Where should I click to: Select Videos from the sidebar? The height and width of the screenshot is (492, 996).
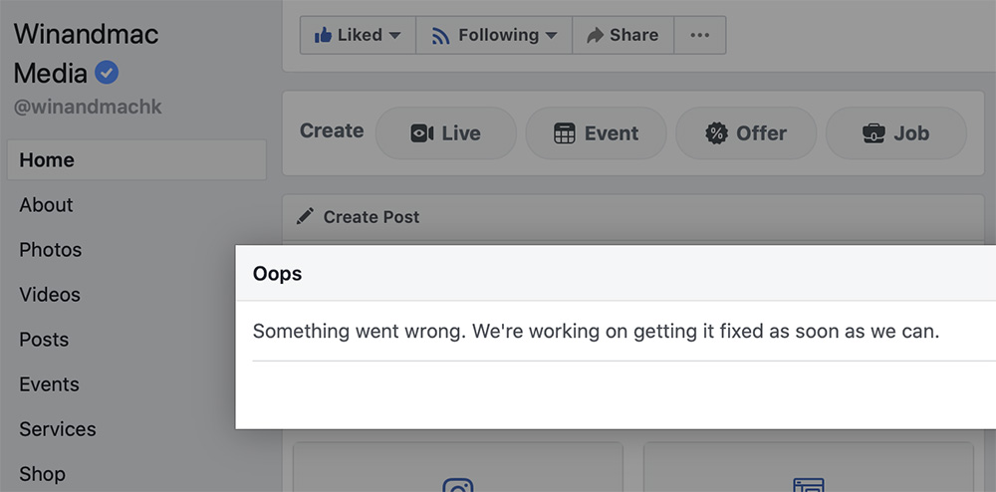(x=50, y=295)
